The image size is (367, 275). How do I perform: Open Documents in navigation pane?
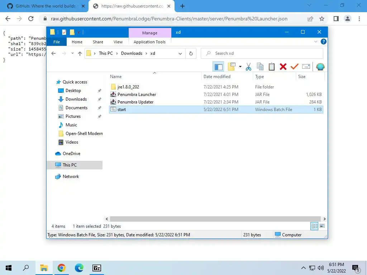coord(72,108)
